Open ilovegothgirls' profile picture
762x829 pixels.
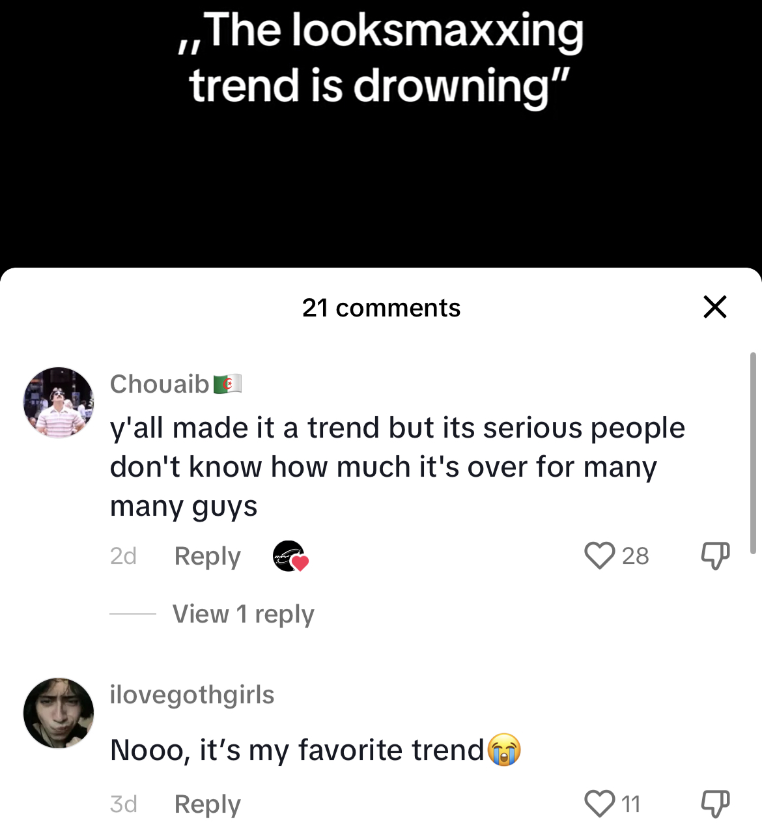point(59,712)
